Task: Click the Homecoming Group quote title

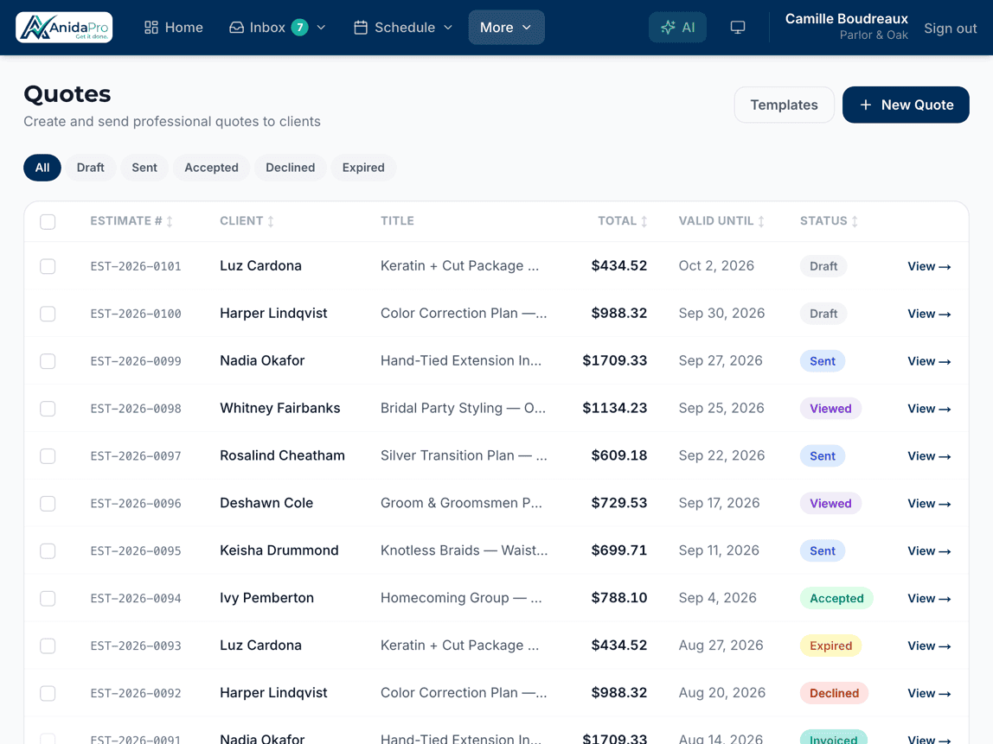Action: coord(461,598)
